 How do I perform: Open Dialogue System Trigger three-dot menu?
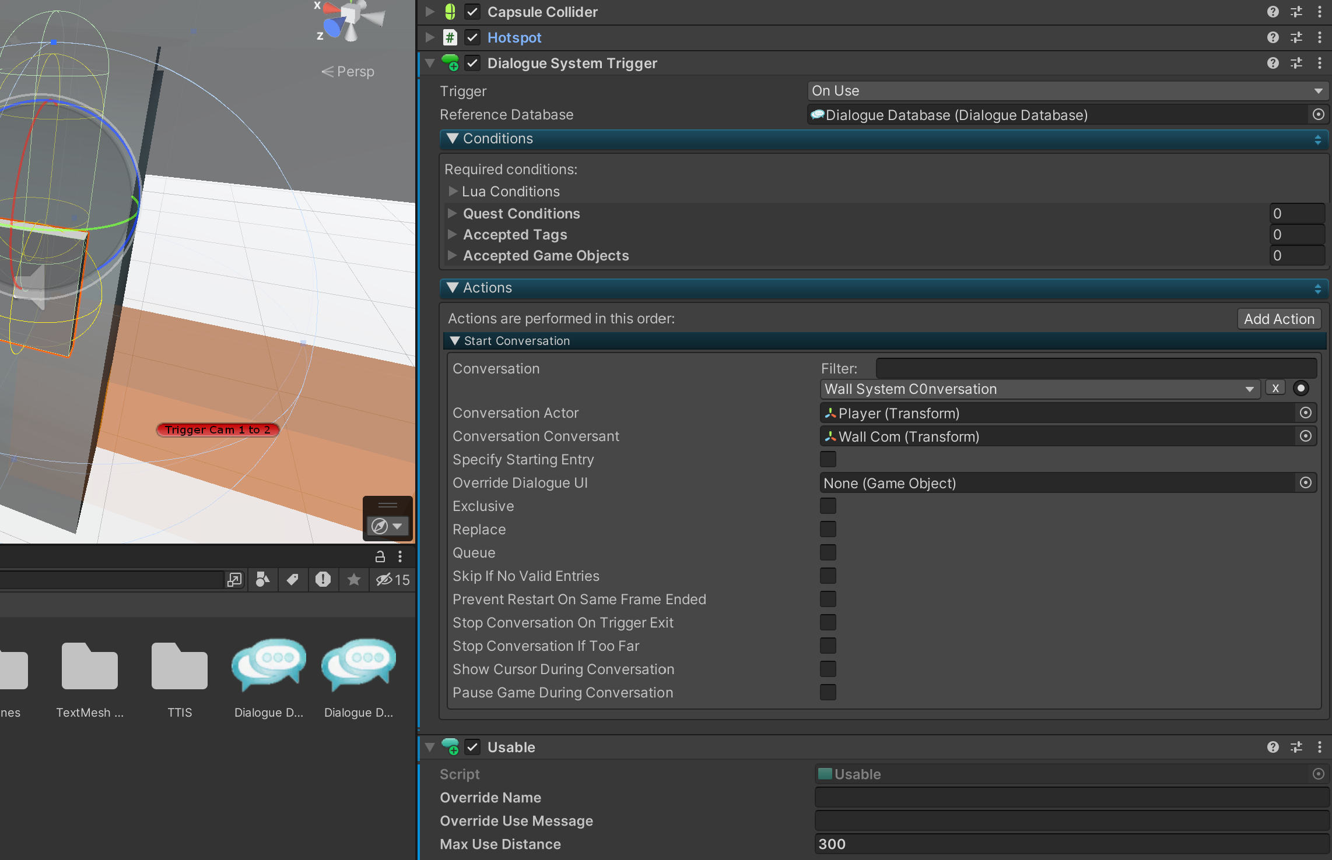(x=1319, y=63)
